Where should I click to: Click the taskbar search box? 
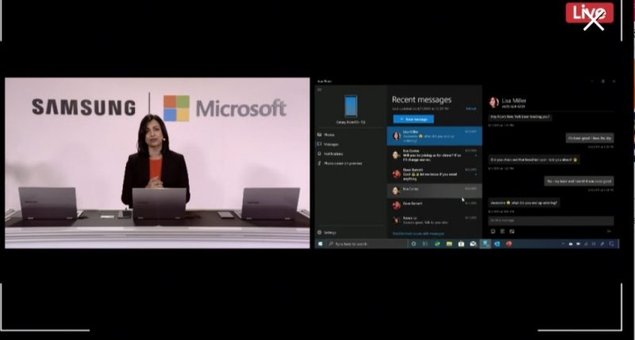tap(367, 244)
